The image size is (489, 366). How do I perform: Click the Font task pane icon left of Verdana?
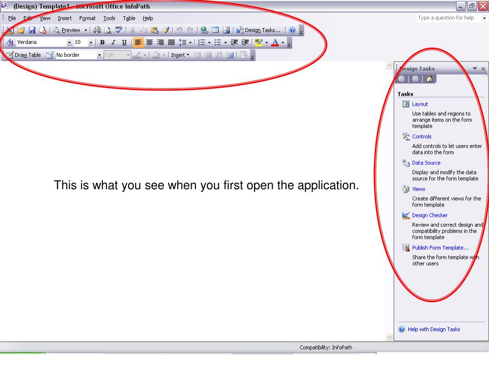pos(10,42)
